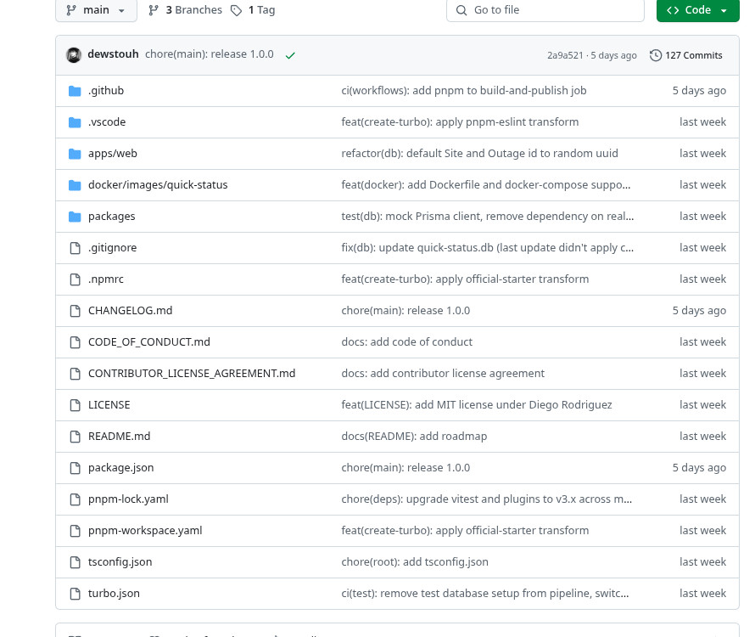Click the branch icon beside 3 Branches
This screenshot has width=755, height=637.
[154, 10]
